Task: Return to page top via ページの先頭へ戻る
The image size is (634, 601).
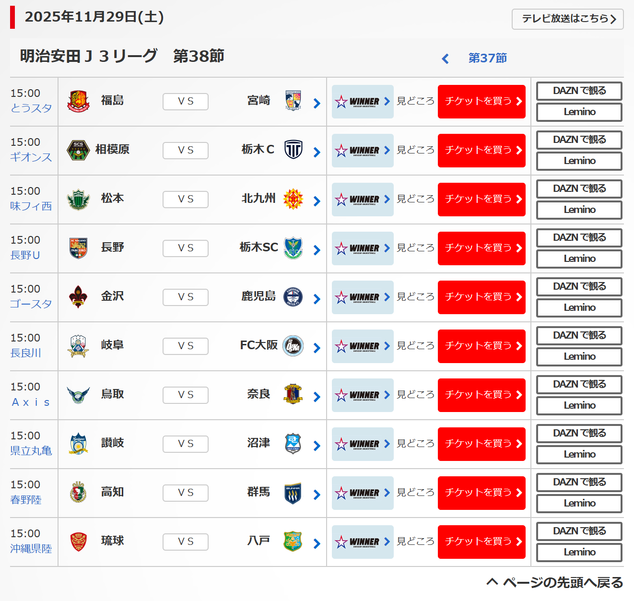Action: coord(555,582)
